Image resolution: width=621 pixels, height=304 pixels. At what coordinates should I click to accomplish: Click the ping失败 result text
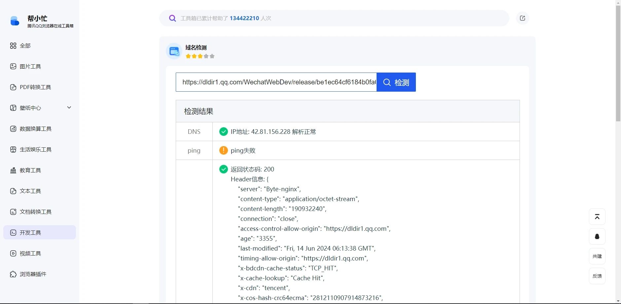[x=243, y=150]
